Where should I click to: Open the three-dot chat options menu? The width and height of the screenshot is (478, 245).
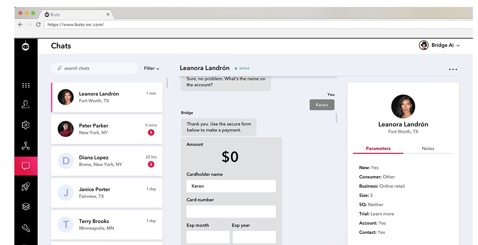click(453, 69)
